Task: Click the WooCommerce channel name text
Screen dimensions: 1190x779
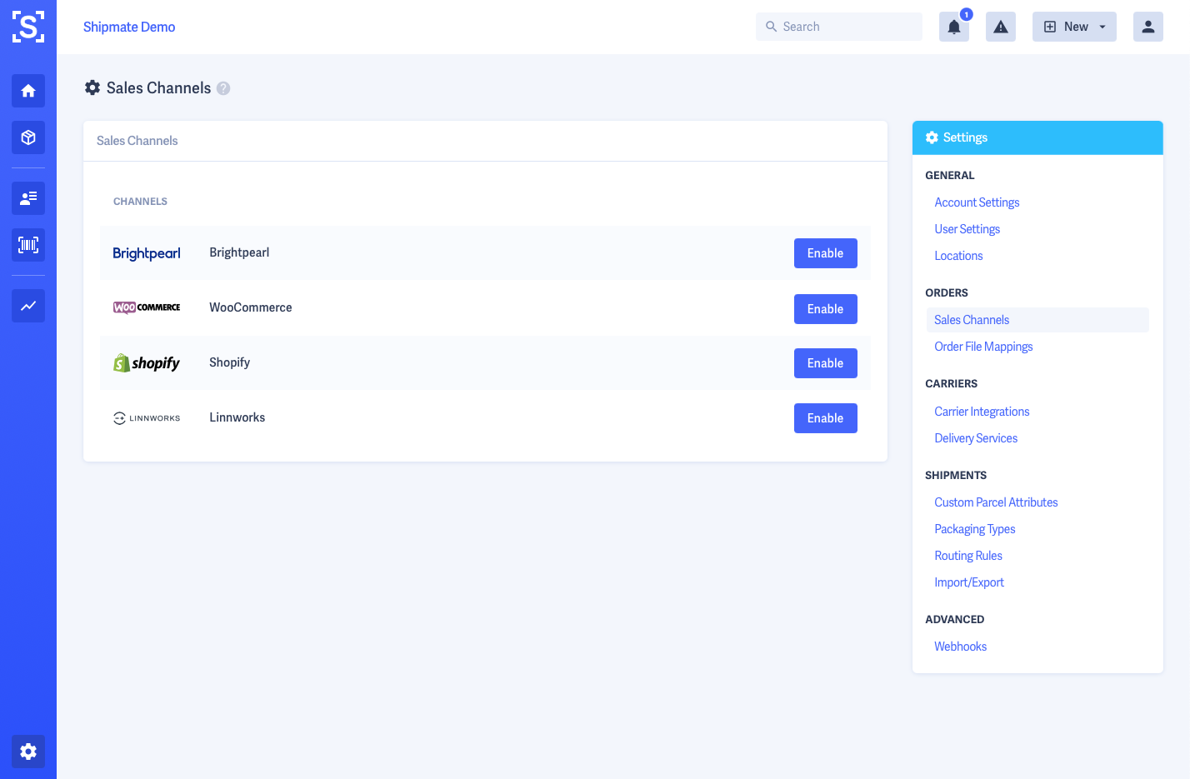Action: coord(251,307)
